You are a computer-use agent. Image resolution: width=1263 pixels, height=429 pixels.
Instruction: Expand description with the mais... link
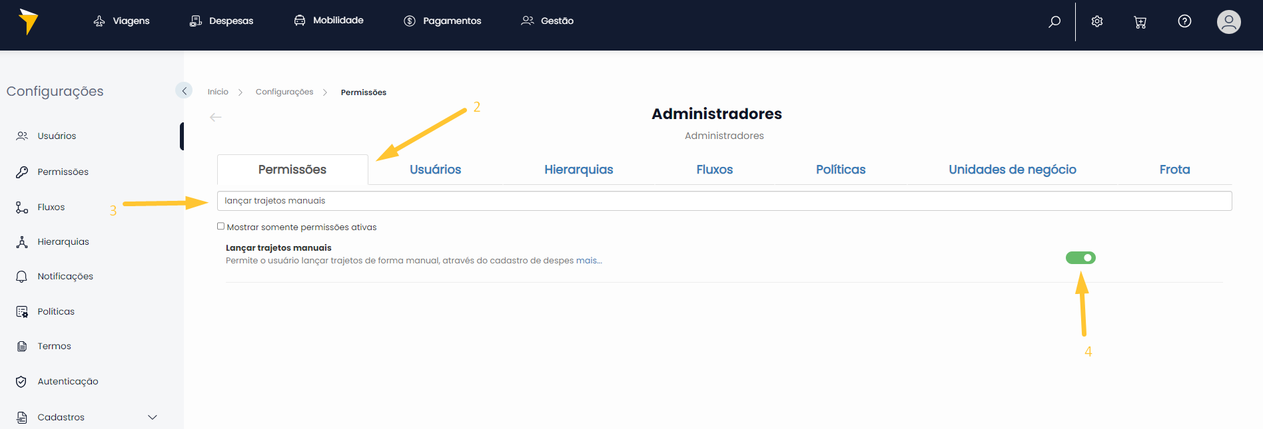589,261
